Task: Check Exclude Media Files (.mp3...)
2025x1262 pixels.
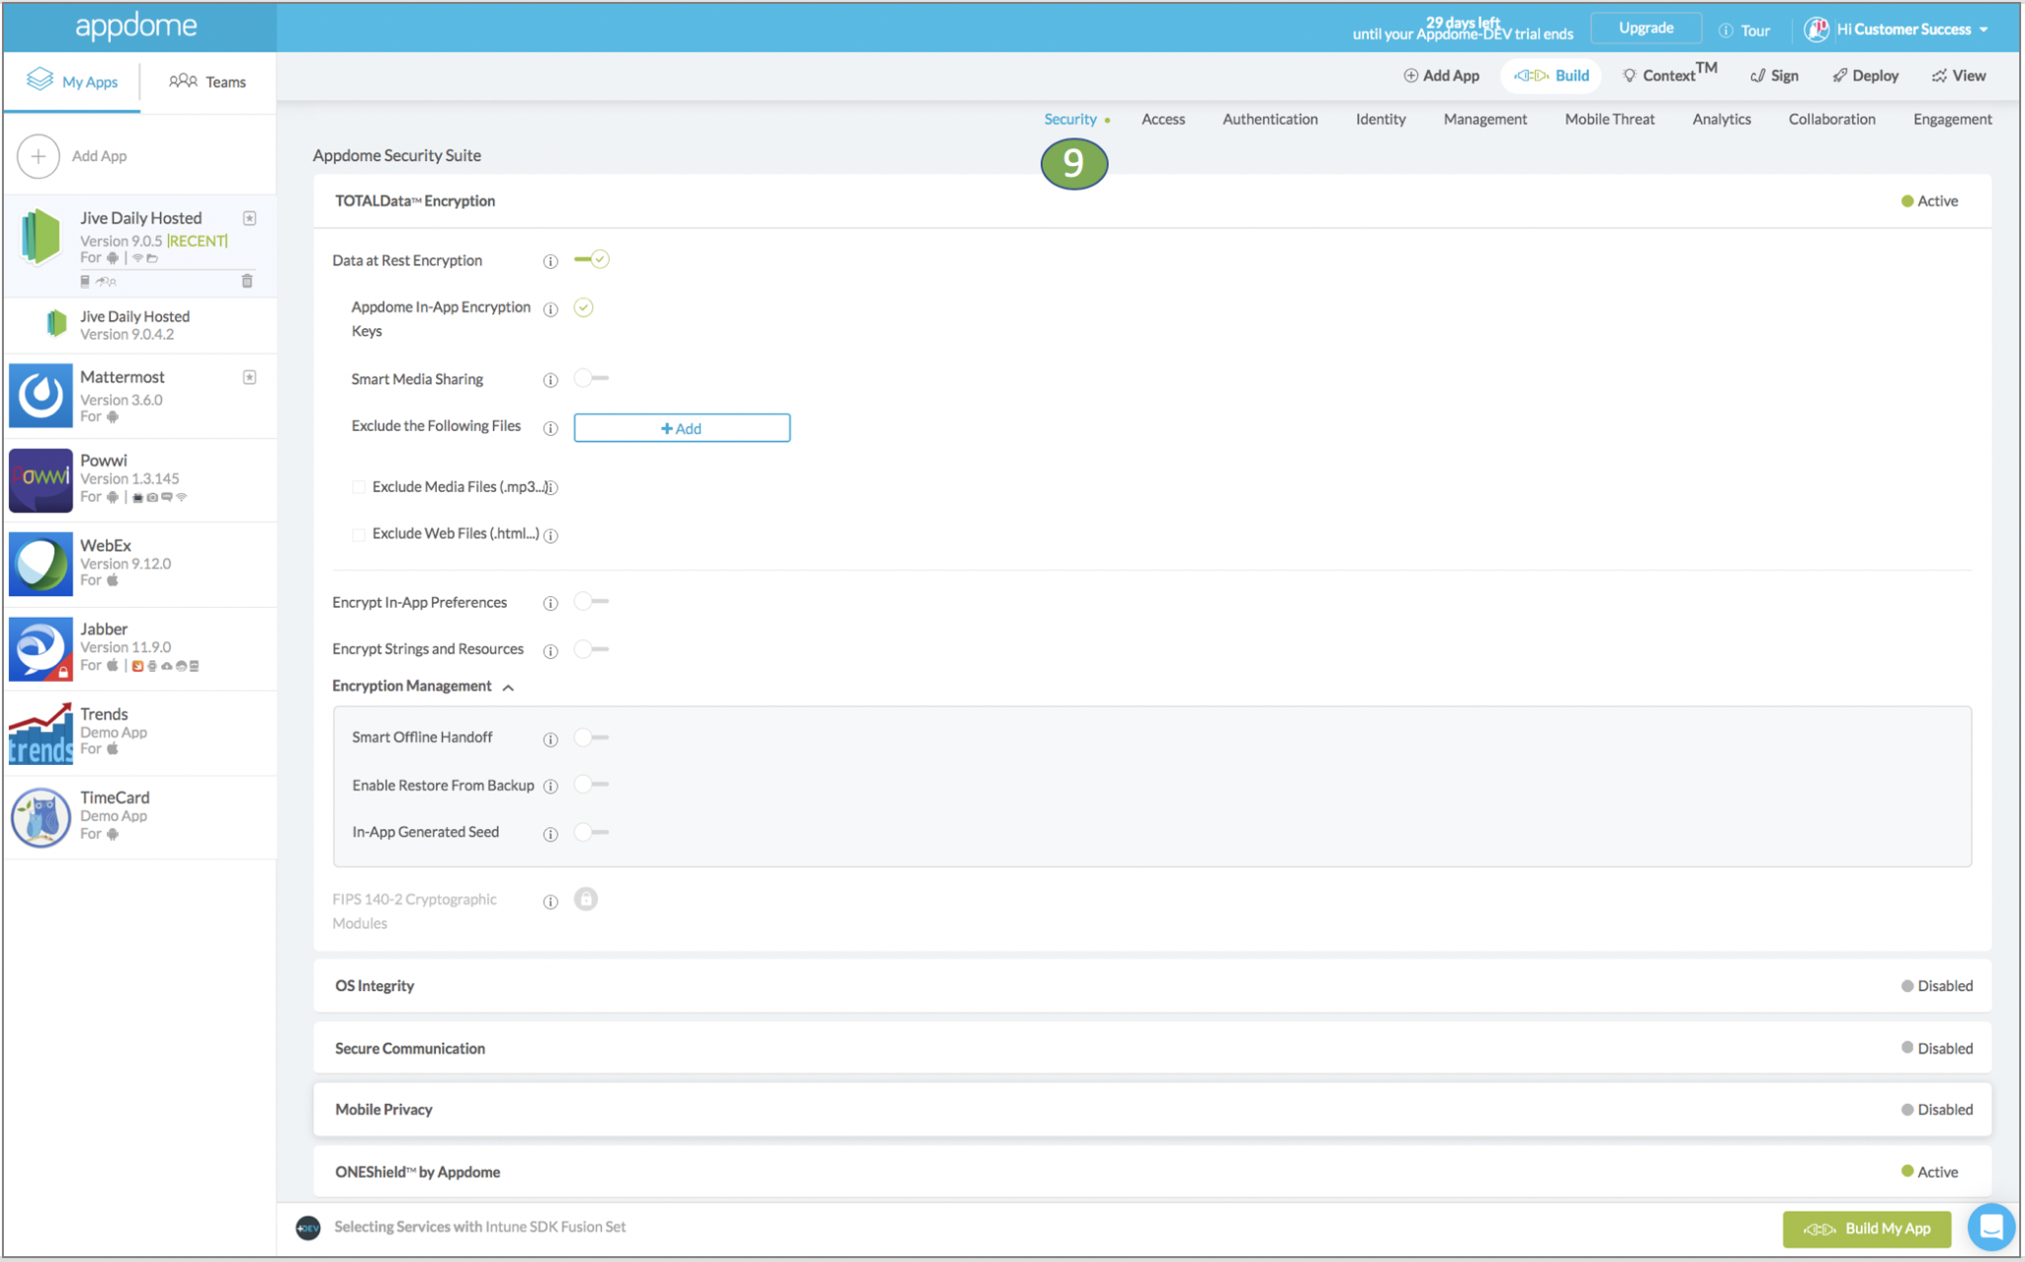Action: 359,487
